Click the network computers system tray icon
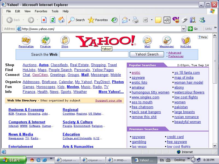 (x=198, y=160)
